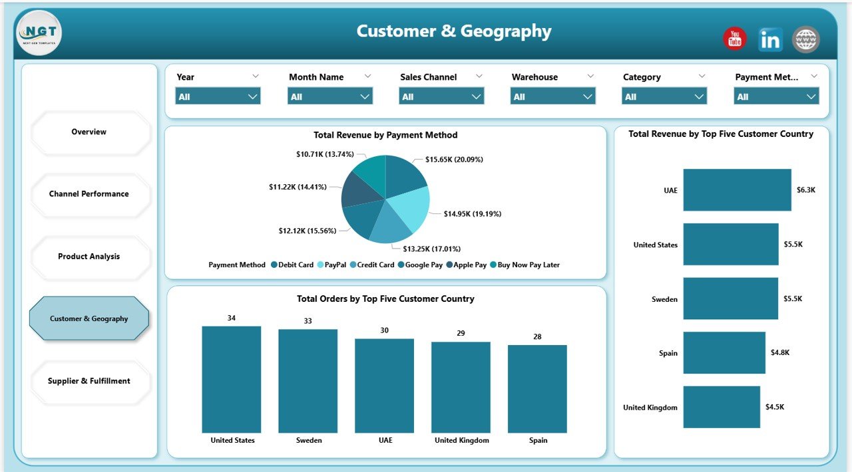The image size is (852, 472).
Task: Click the NGT logo
Action: coord(39,33)
